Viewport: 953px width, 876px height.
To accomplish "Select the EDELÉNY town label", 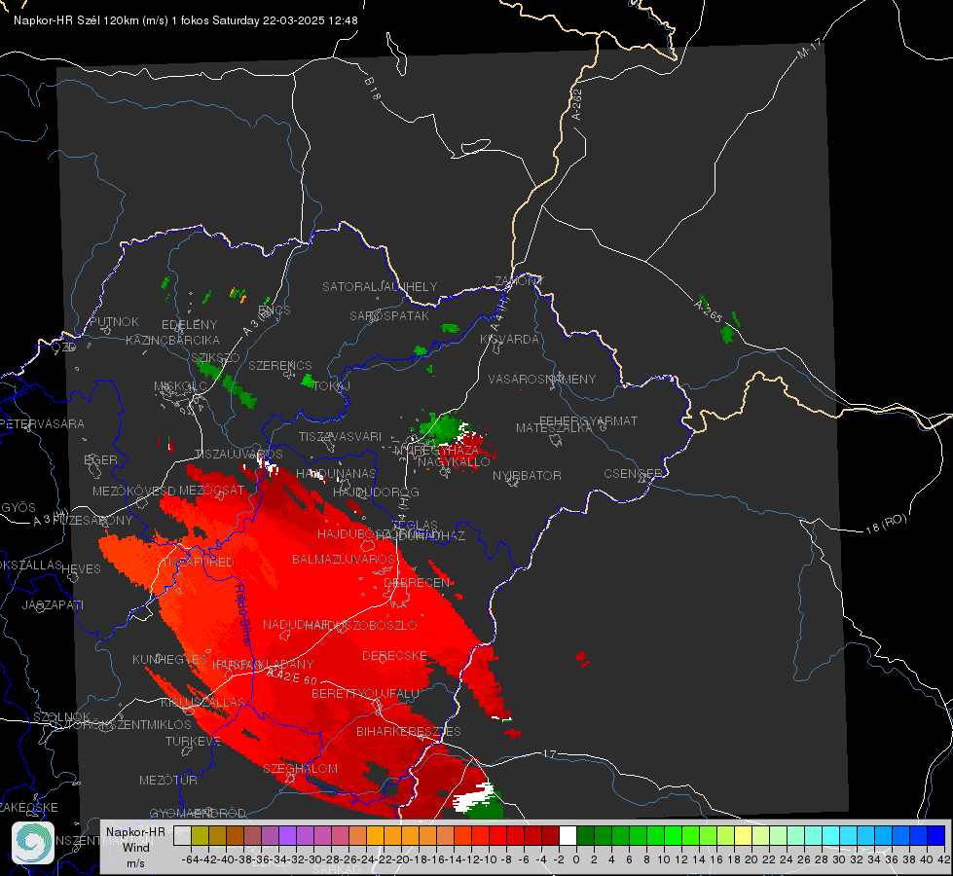I will [x=189, y=325].
